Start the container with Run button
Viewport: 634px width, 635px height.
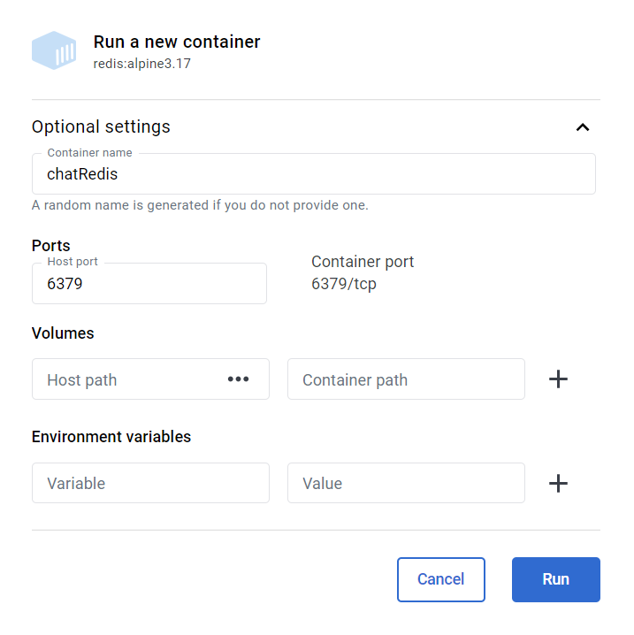555,579
